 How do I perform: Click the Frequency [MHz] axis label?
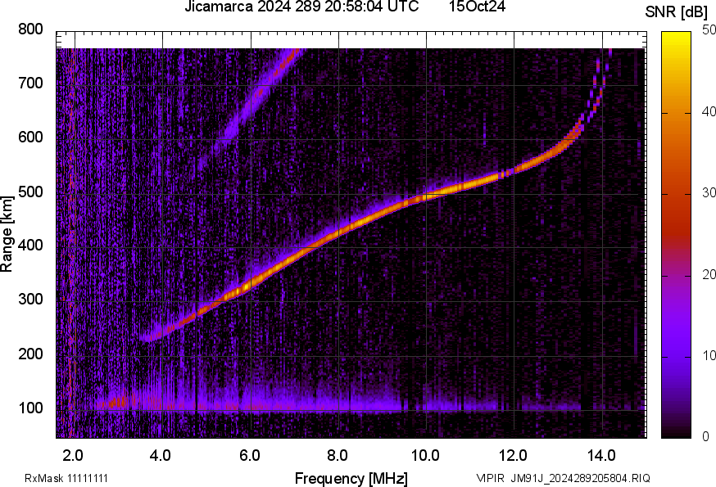click(351, 478)
